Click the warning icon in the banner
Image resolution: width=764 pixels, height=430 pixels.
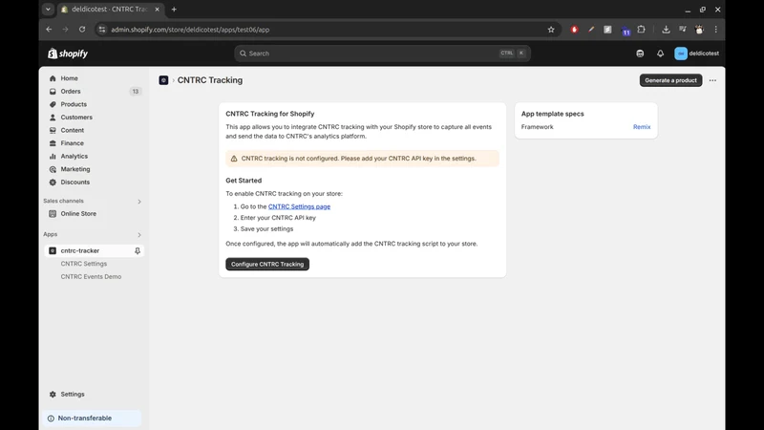click(x=234, y=159)
